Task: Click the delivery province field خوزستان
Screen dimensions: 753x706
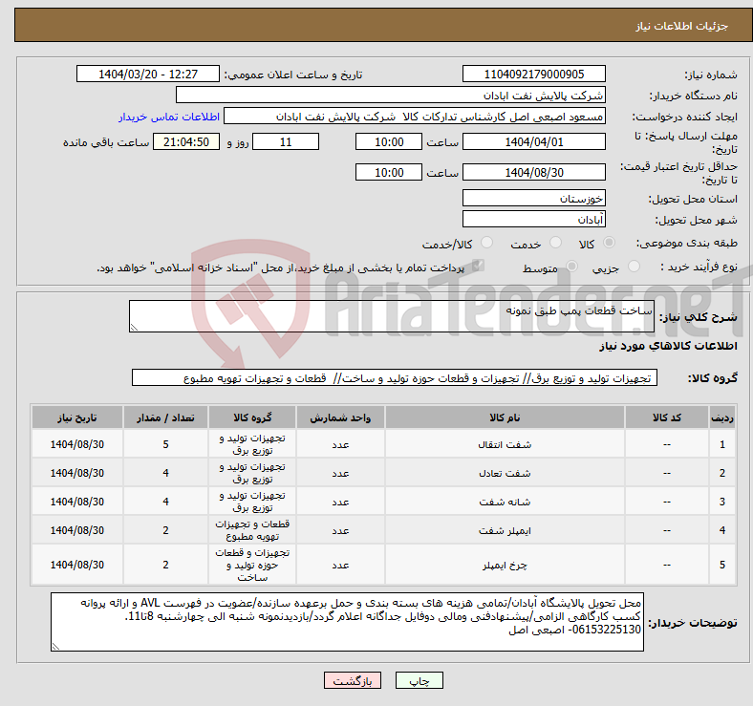Action: click(533, 198)
